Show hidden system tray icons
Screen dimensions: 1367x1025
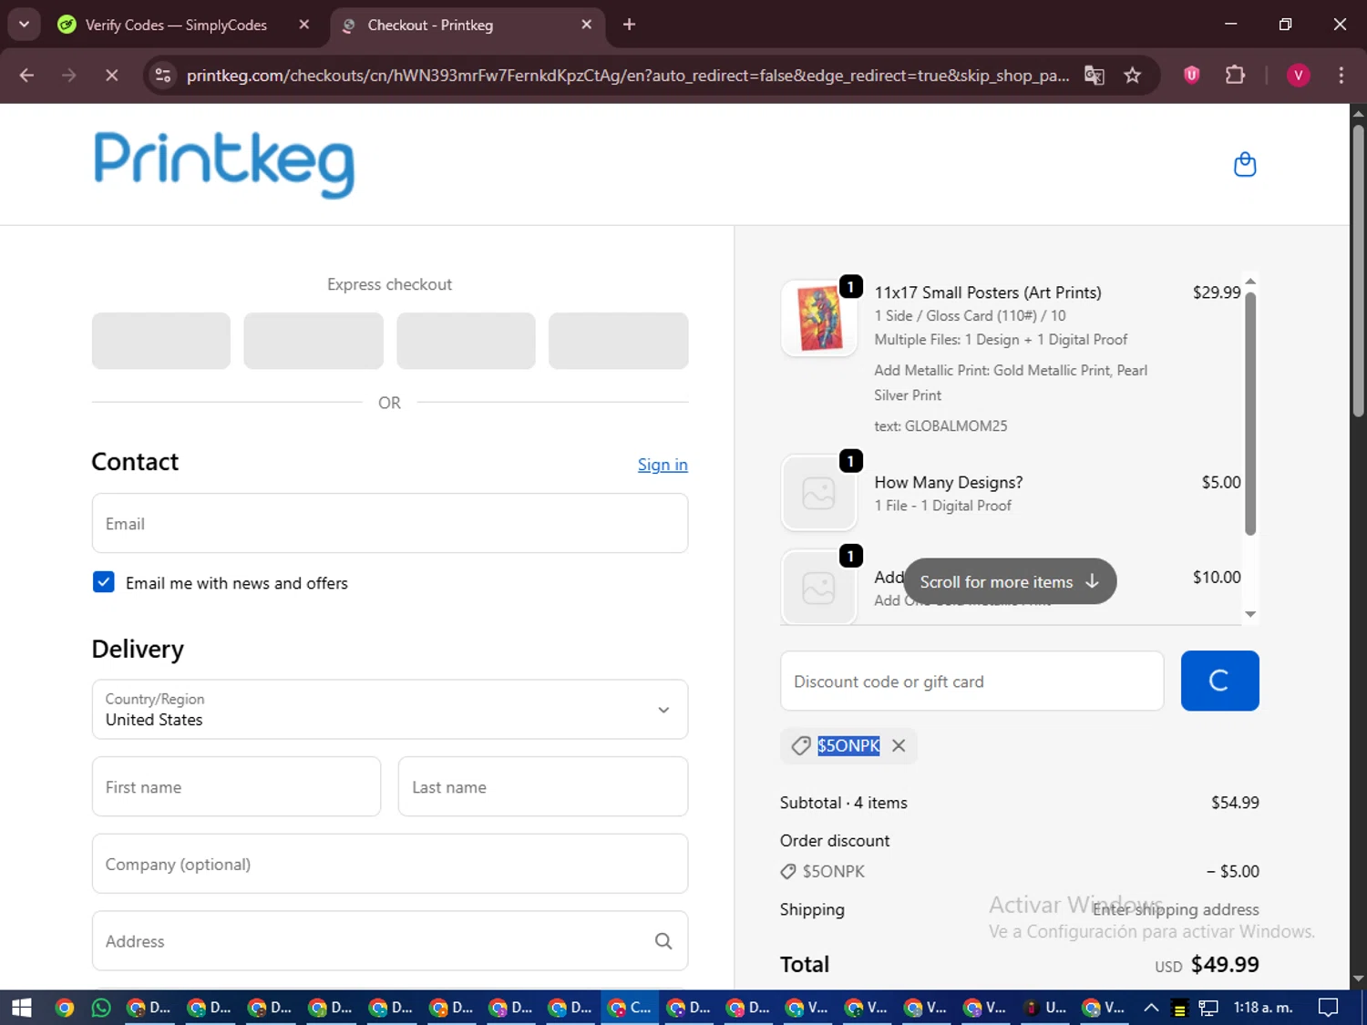[1151, 1007]
